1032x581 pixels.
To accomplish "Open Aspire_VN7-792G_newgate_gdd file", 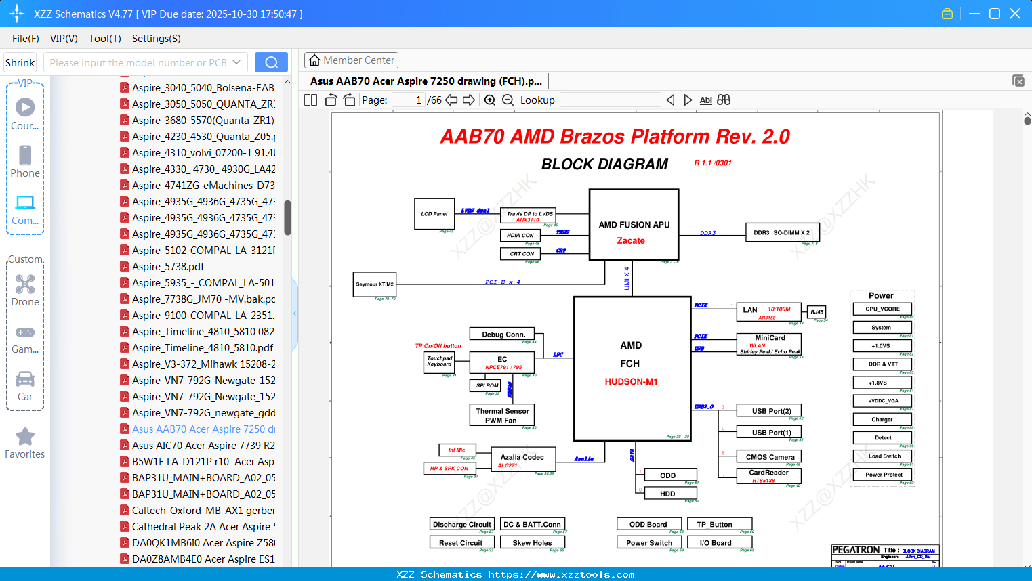I will [197, 412].
